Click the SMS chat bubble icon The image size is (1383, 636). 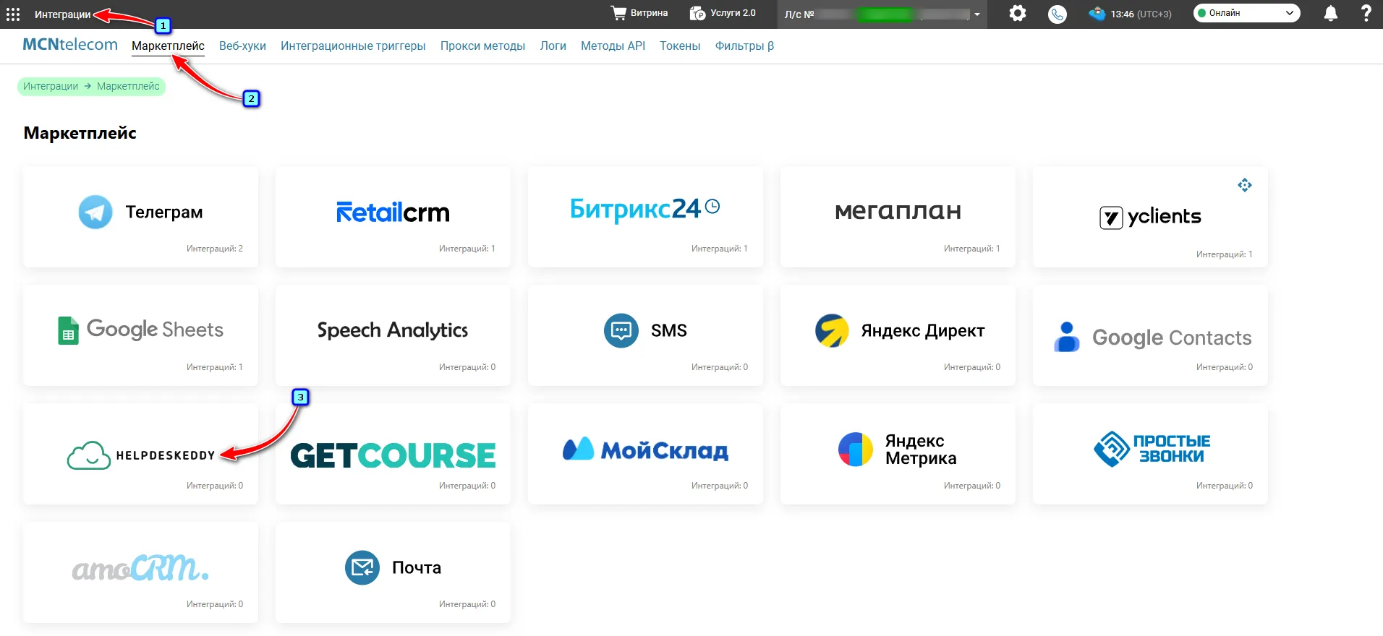pyautogui.click(x=621, y=330)
